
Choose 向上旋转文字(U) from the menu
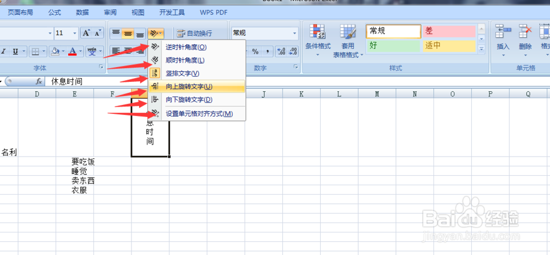pyautogui.click(x=197, y=86)
